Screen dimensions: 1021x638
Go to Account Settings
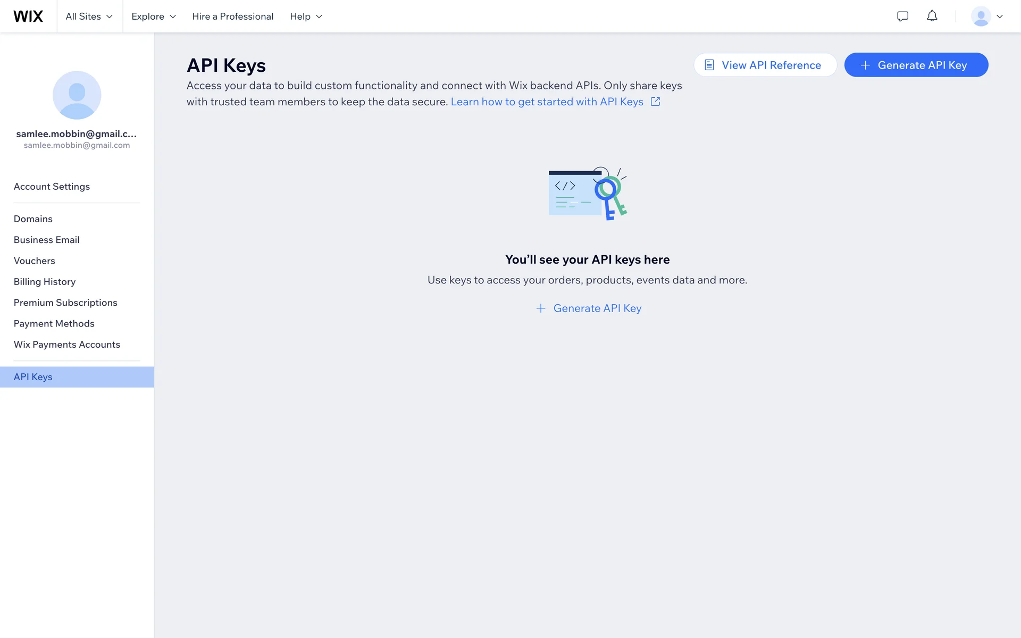[52, 187]
